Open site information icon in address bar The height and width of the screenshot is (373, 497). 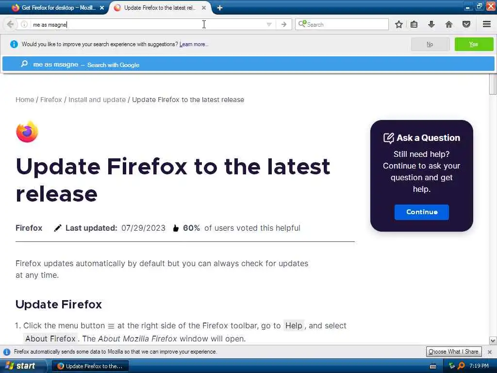tap(24, 24)
